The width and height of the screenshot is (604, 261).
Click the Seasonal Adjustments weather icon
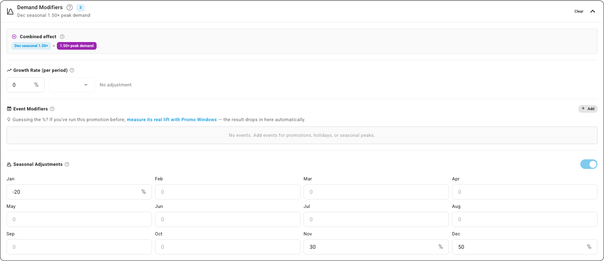coord(9,164)
